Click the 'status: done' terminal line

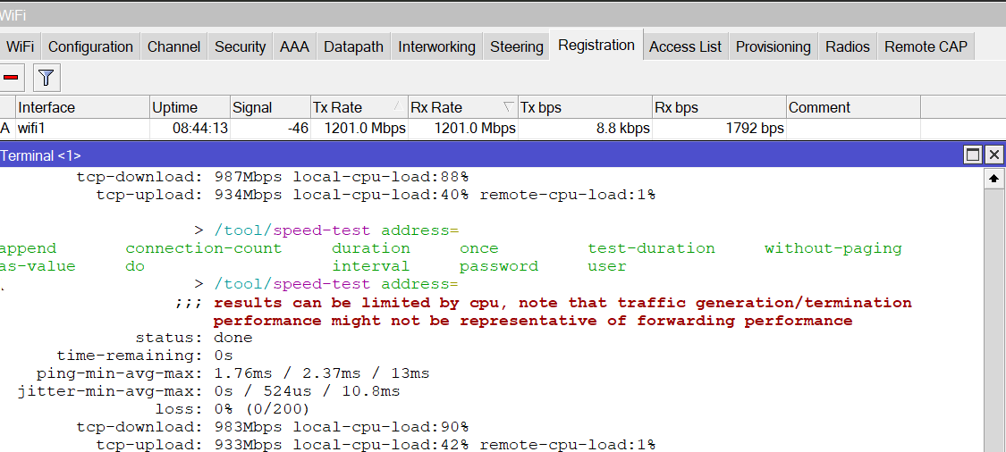[x=194, y=338]
